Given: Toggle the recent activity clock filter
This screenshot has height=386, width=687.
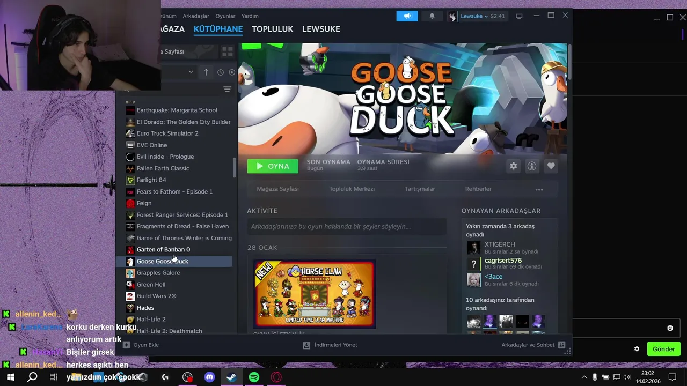Looking at the screenshot, I should click(220, 72).
